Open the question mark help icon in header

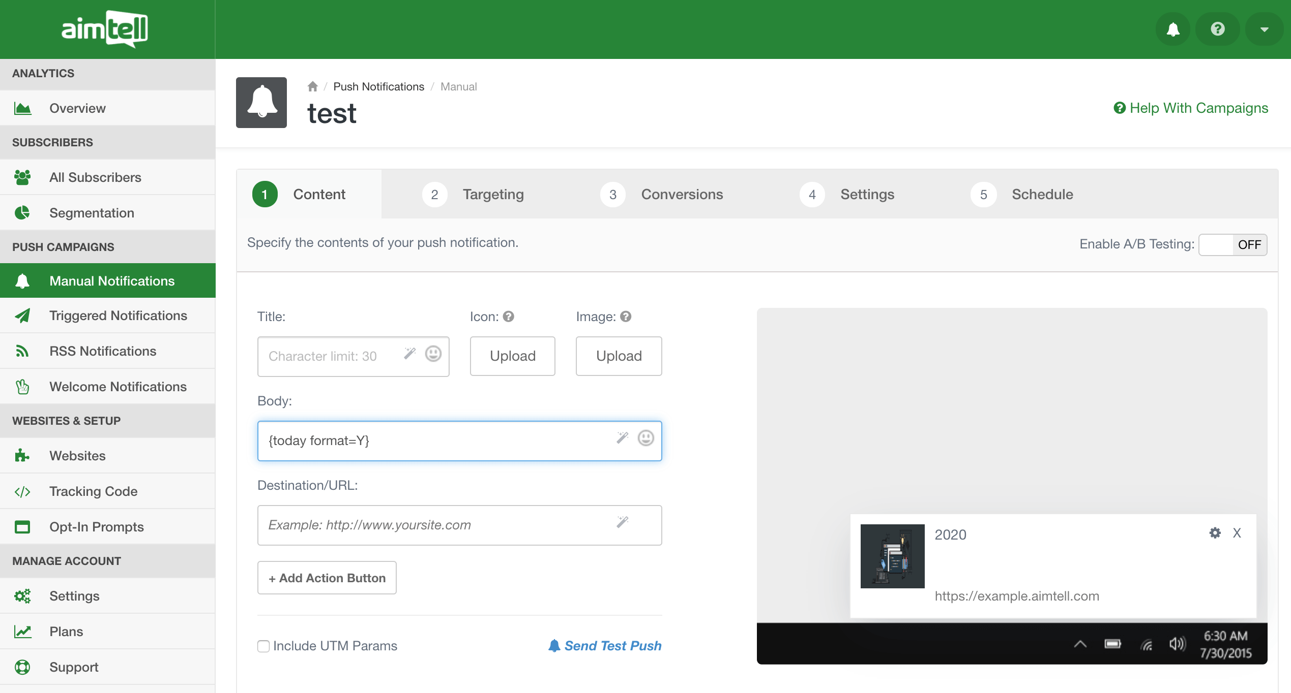pyautogui.click(x=1217, y=29)
